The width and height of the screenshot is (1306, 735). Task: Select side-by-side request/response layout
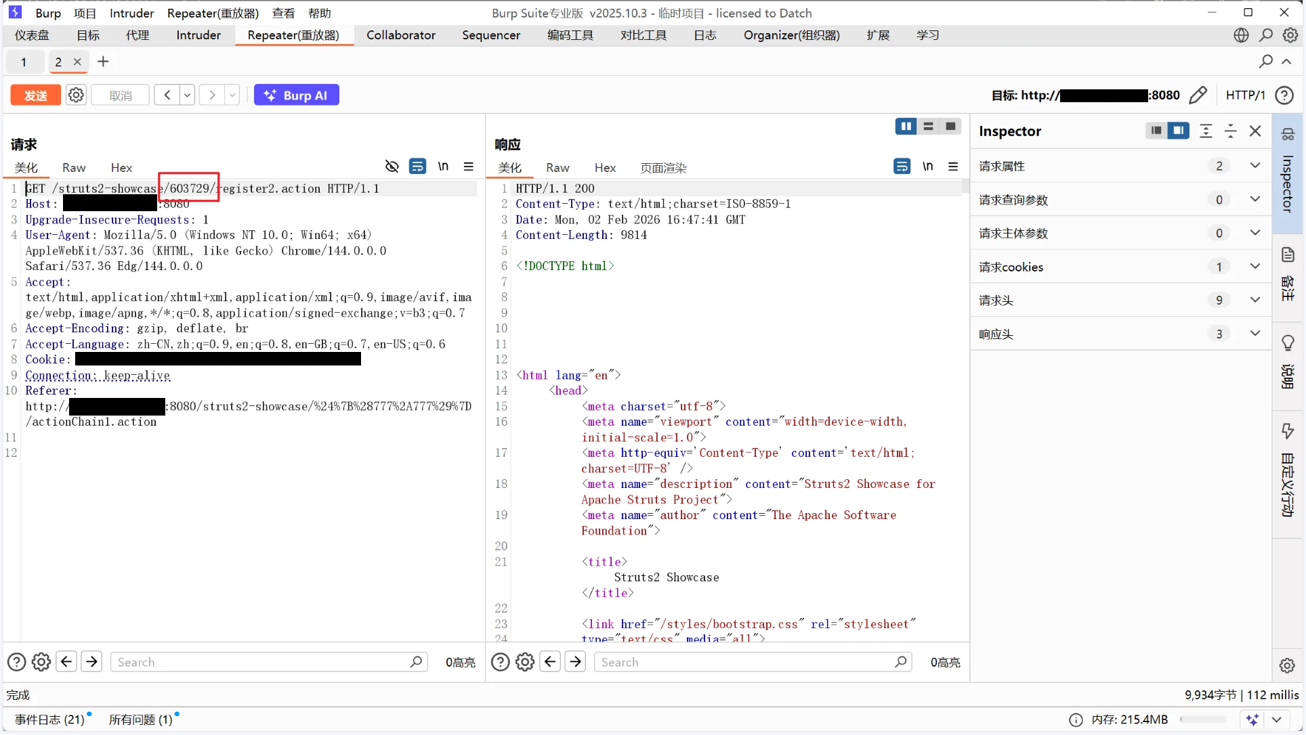coord(906,127)
